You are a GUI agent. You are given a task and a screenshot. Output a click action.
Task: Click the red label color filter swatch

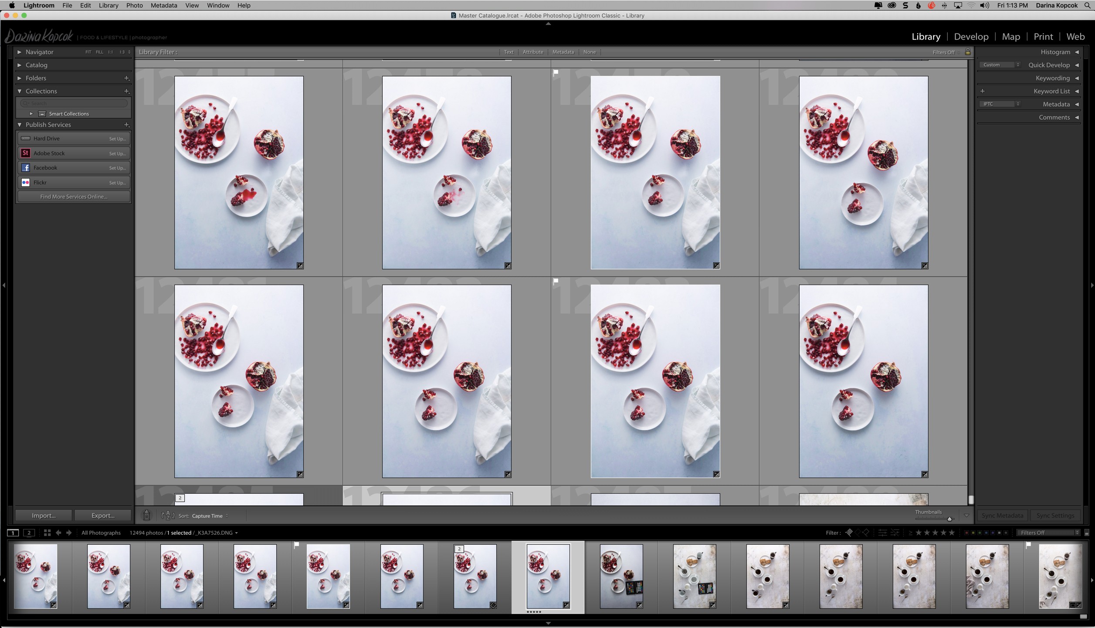[967, 532]
